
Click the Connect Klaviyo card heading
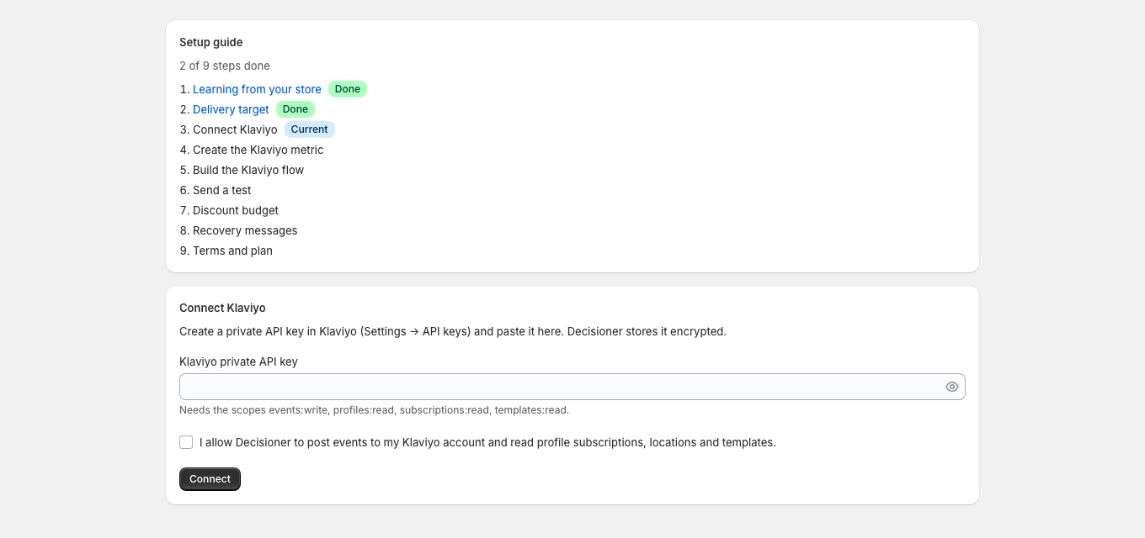(x=222, y=308)
